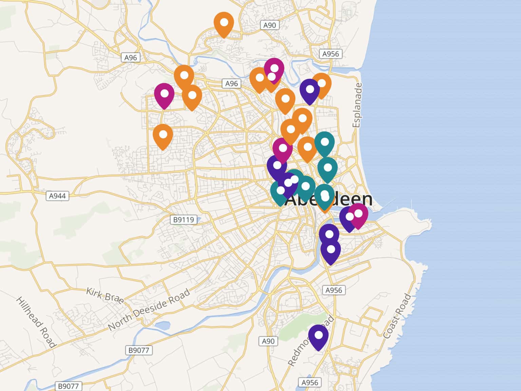Image resolution: width=521 pixels, height=391 pixels.
Task: Select the southernmost purple marker beside the river
Action: pos(330,250)
